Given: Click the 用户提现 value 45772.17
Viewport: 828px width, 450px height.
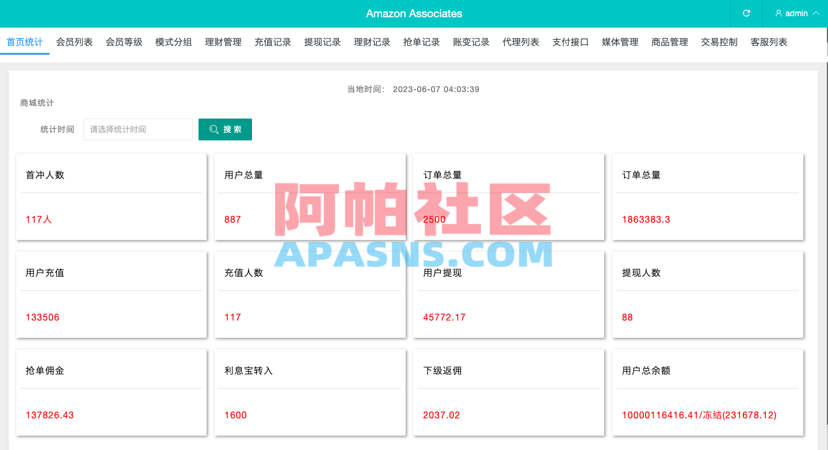Looking at the screenshot, I should [444, 317].
